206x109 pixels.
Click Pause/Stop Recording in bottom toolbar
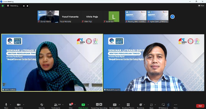[x=99, y=105]
